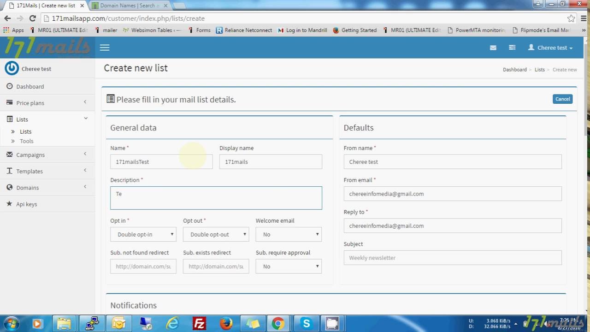The width and height of the screenshot is (590, 332).
Task: Open FileZilla from the taskbar
Action: (199, 323)
